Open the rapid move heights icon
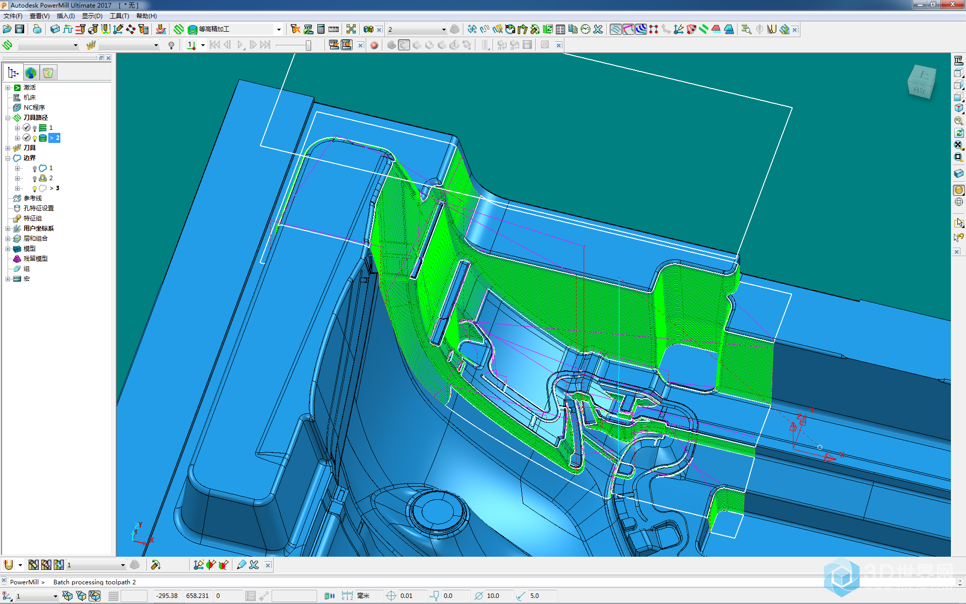The width and height of the screenshot is (966, 604). coord(68,29)
